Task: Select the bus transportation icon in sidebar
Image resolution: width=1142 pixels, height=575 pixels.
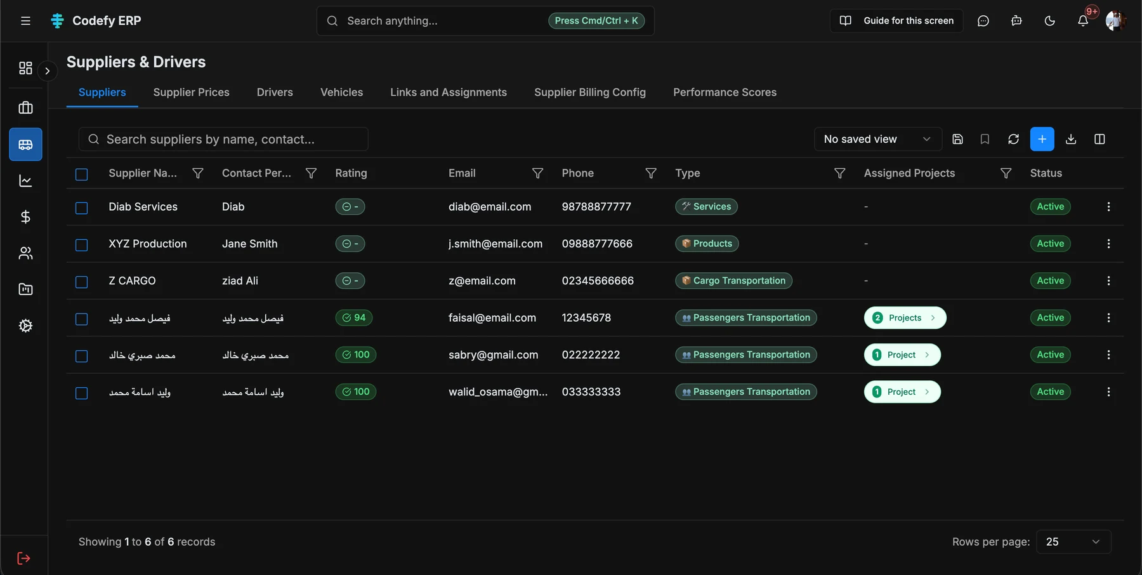Action: (x=25, y=145)
